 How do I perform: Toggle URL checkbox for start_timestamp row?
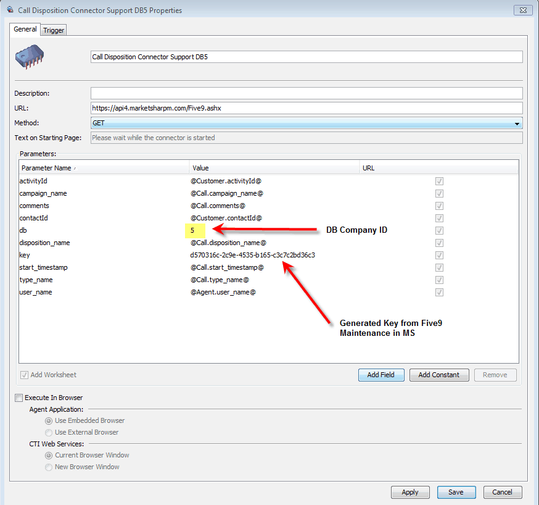439,268
